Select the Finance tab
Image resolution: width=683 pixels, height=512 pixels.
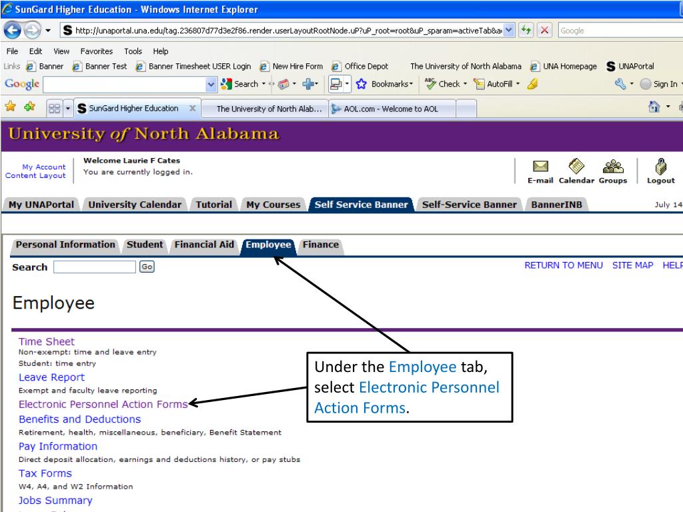pyautogui.click(x=321, y=245)
